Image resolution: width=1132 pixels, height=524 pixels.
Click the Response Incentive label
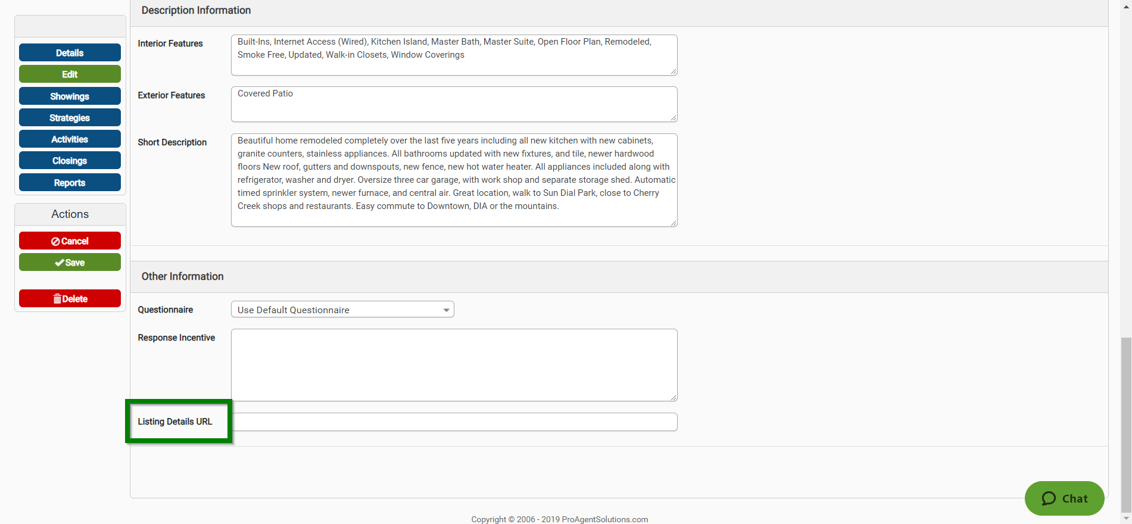pos(176,338)
